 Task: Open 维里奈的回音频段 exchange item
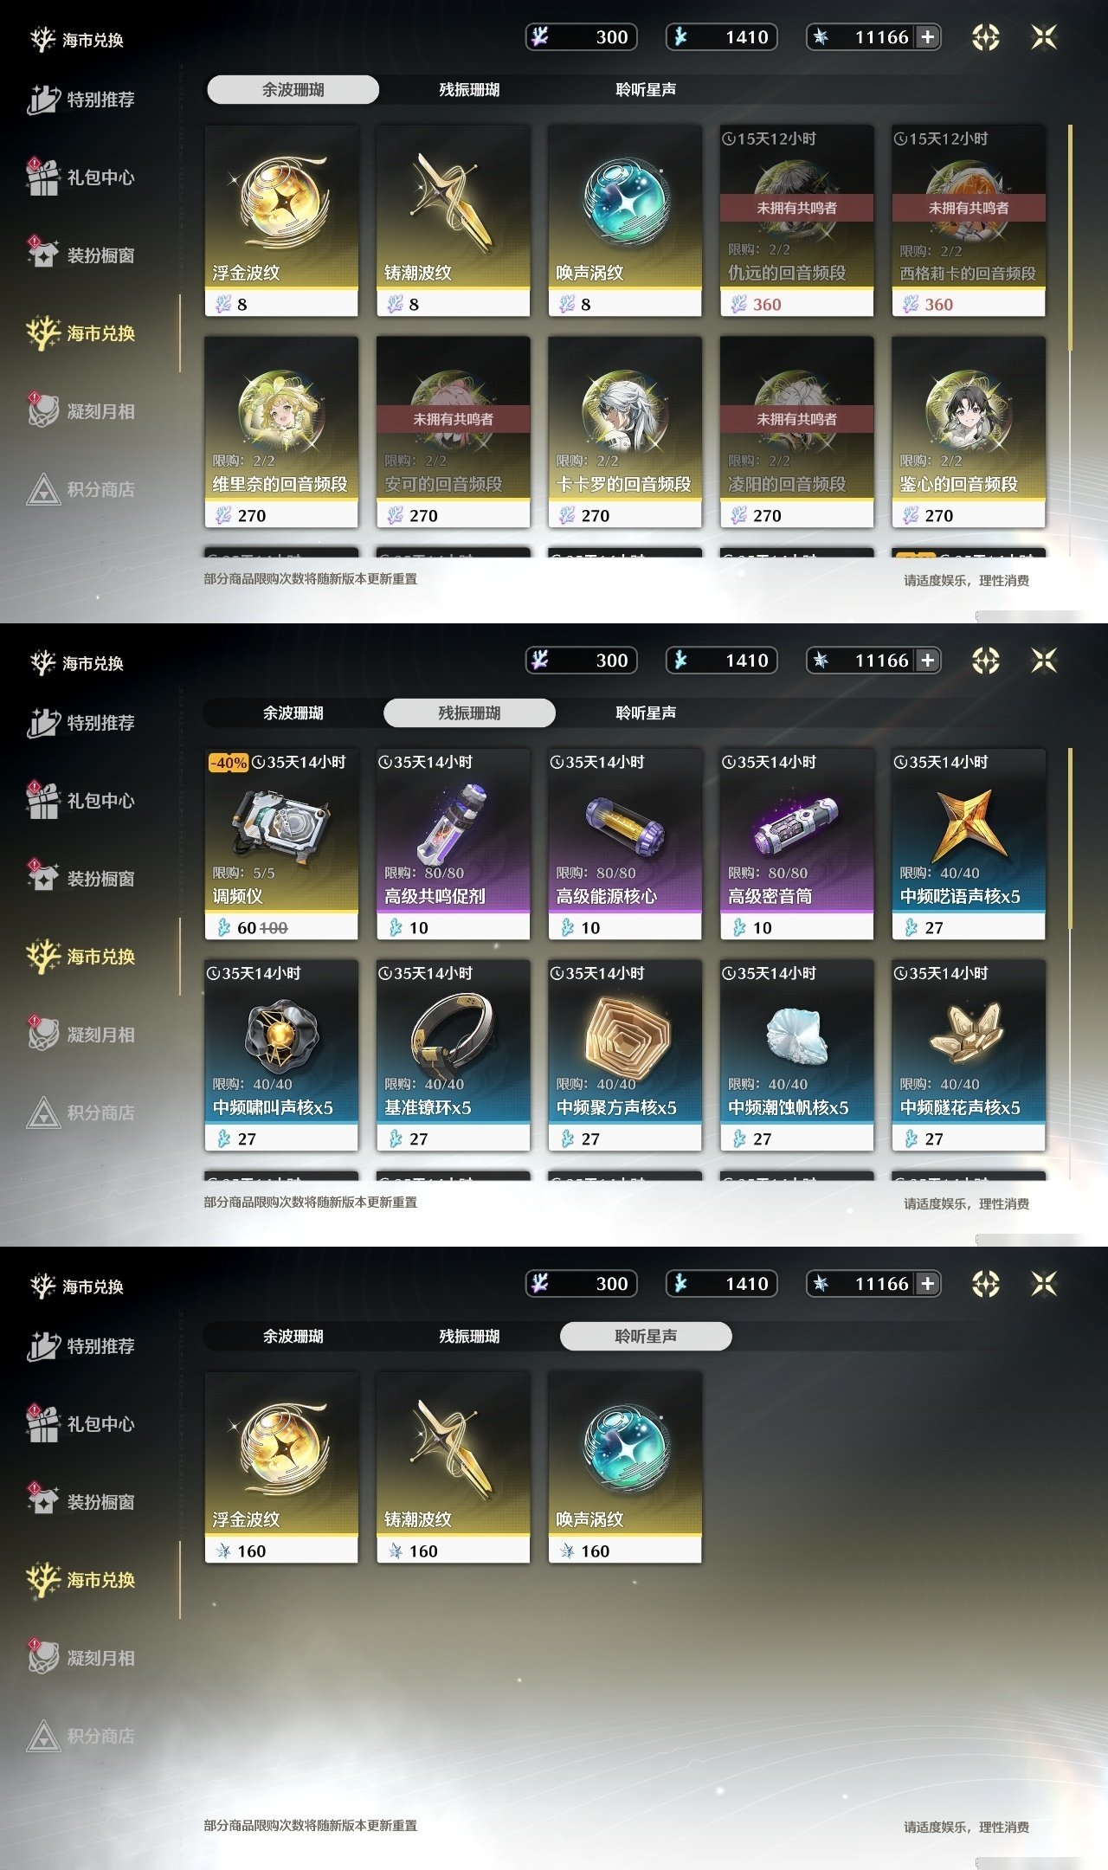point(281,432)
